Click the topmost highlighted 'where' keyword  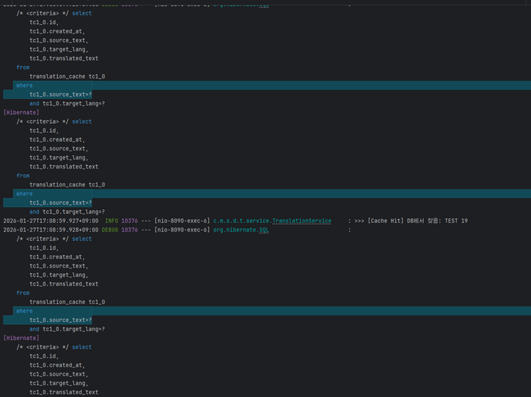24,86
